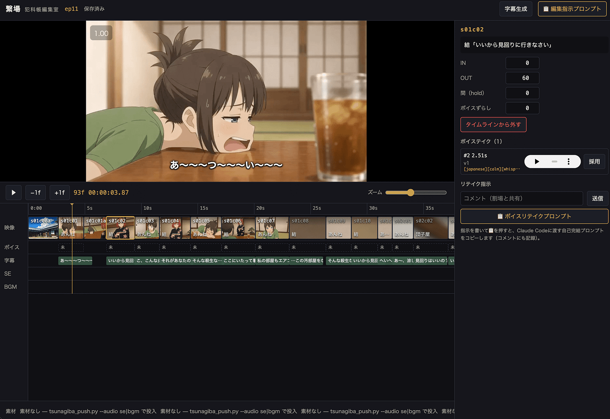This screenshot has width=610, height=419.
Task: Select the s01c06 clip thumbnail
Action: point(238,228)
